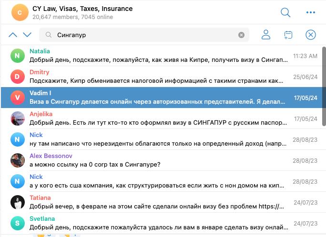Image resolution: width=326 pixels, height=237 pixels.
Task: Click the CY Law channel avatar
Action: tap(20, 12)
